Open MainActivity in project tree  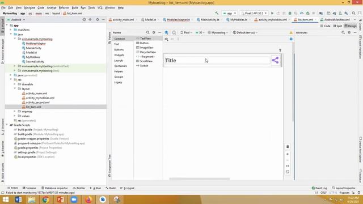pos(32,48)
